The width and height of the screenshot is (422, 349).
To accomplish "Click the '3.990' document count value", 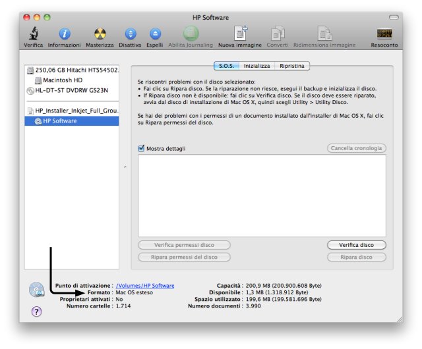I will pos(253,306).
